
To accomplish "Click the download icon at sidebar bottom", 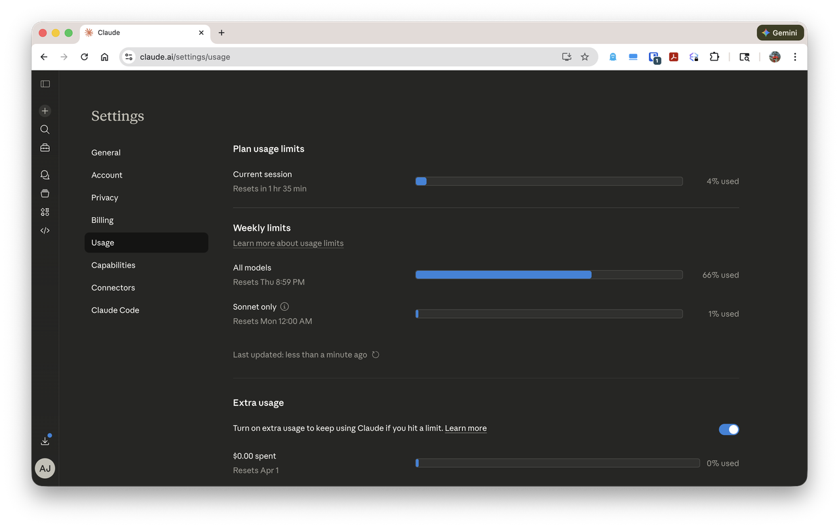I will pyautogui.click(x=45, y=440).
